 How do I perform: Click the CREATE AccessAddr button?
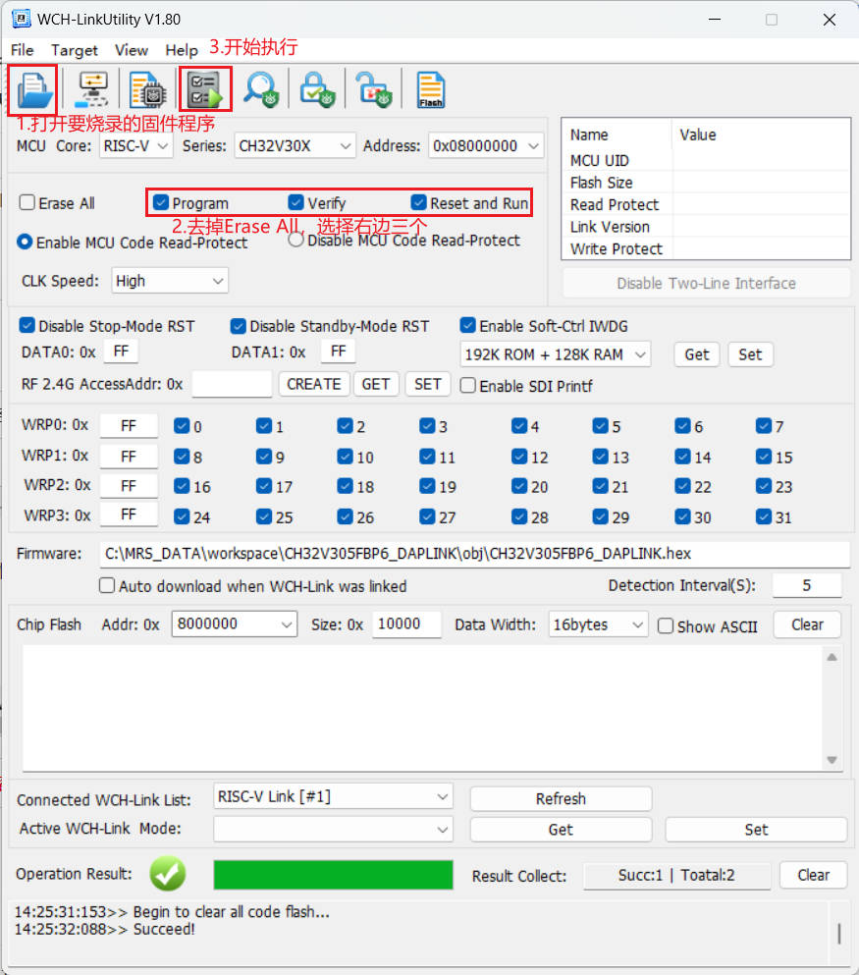314,384
